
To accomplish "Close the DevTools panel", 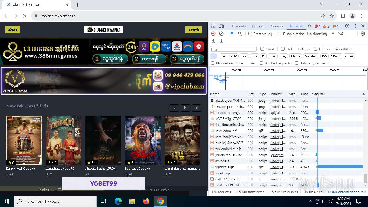I will 363,26.
